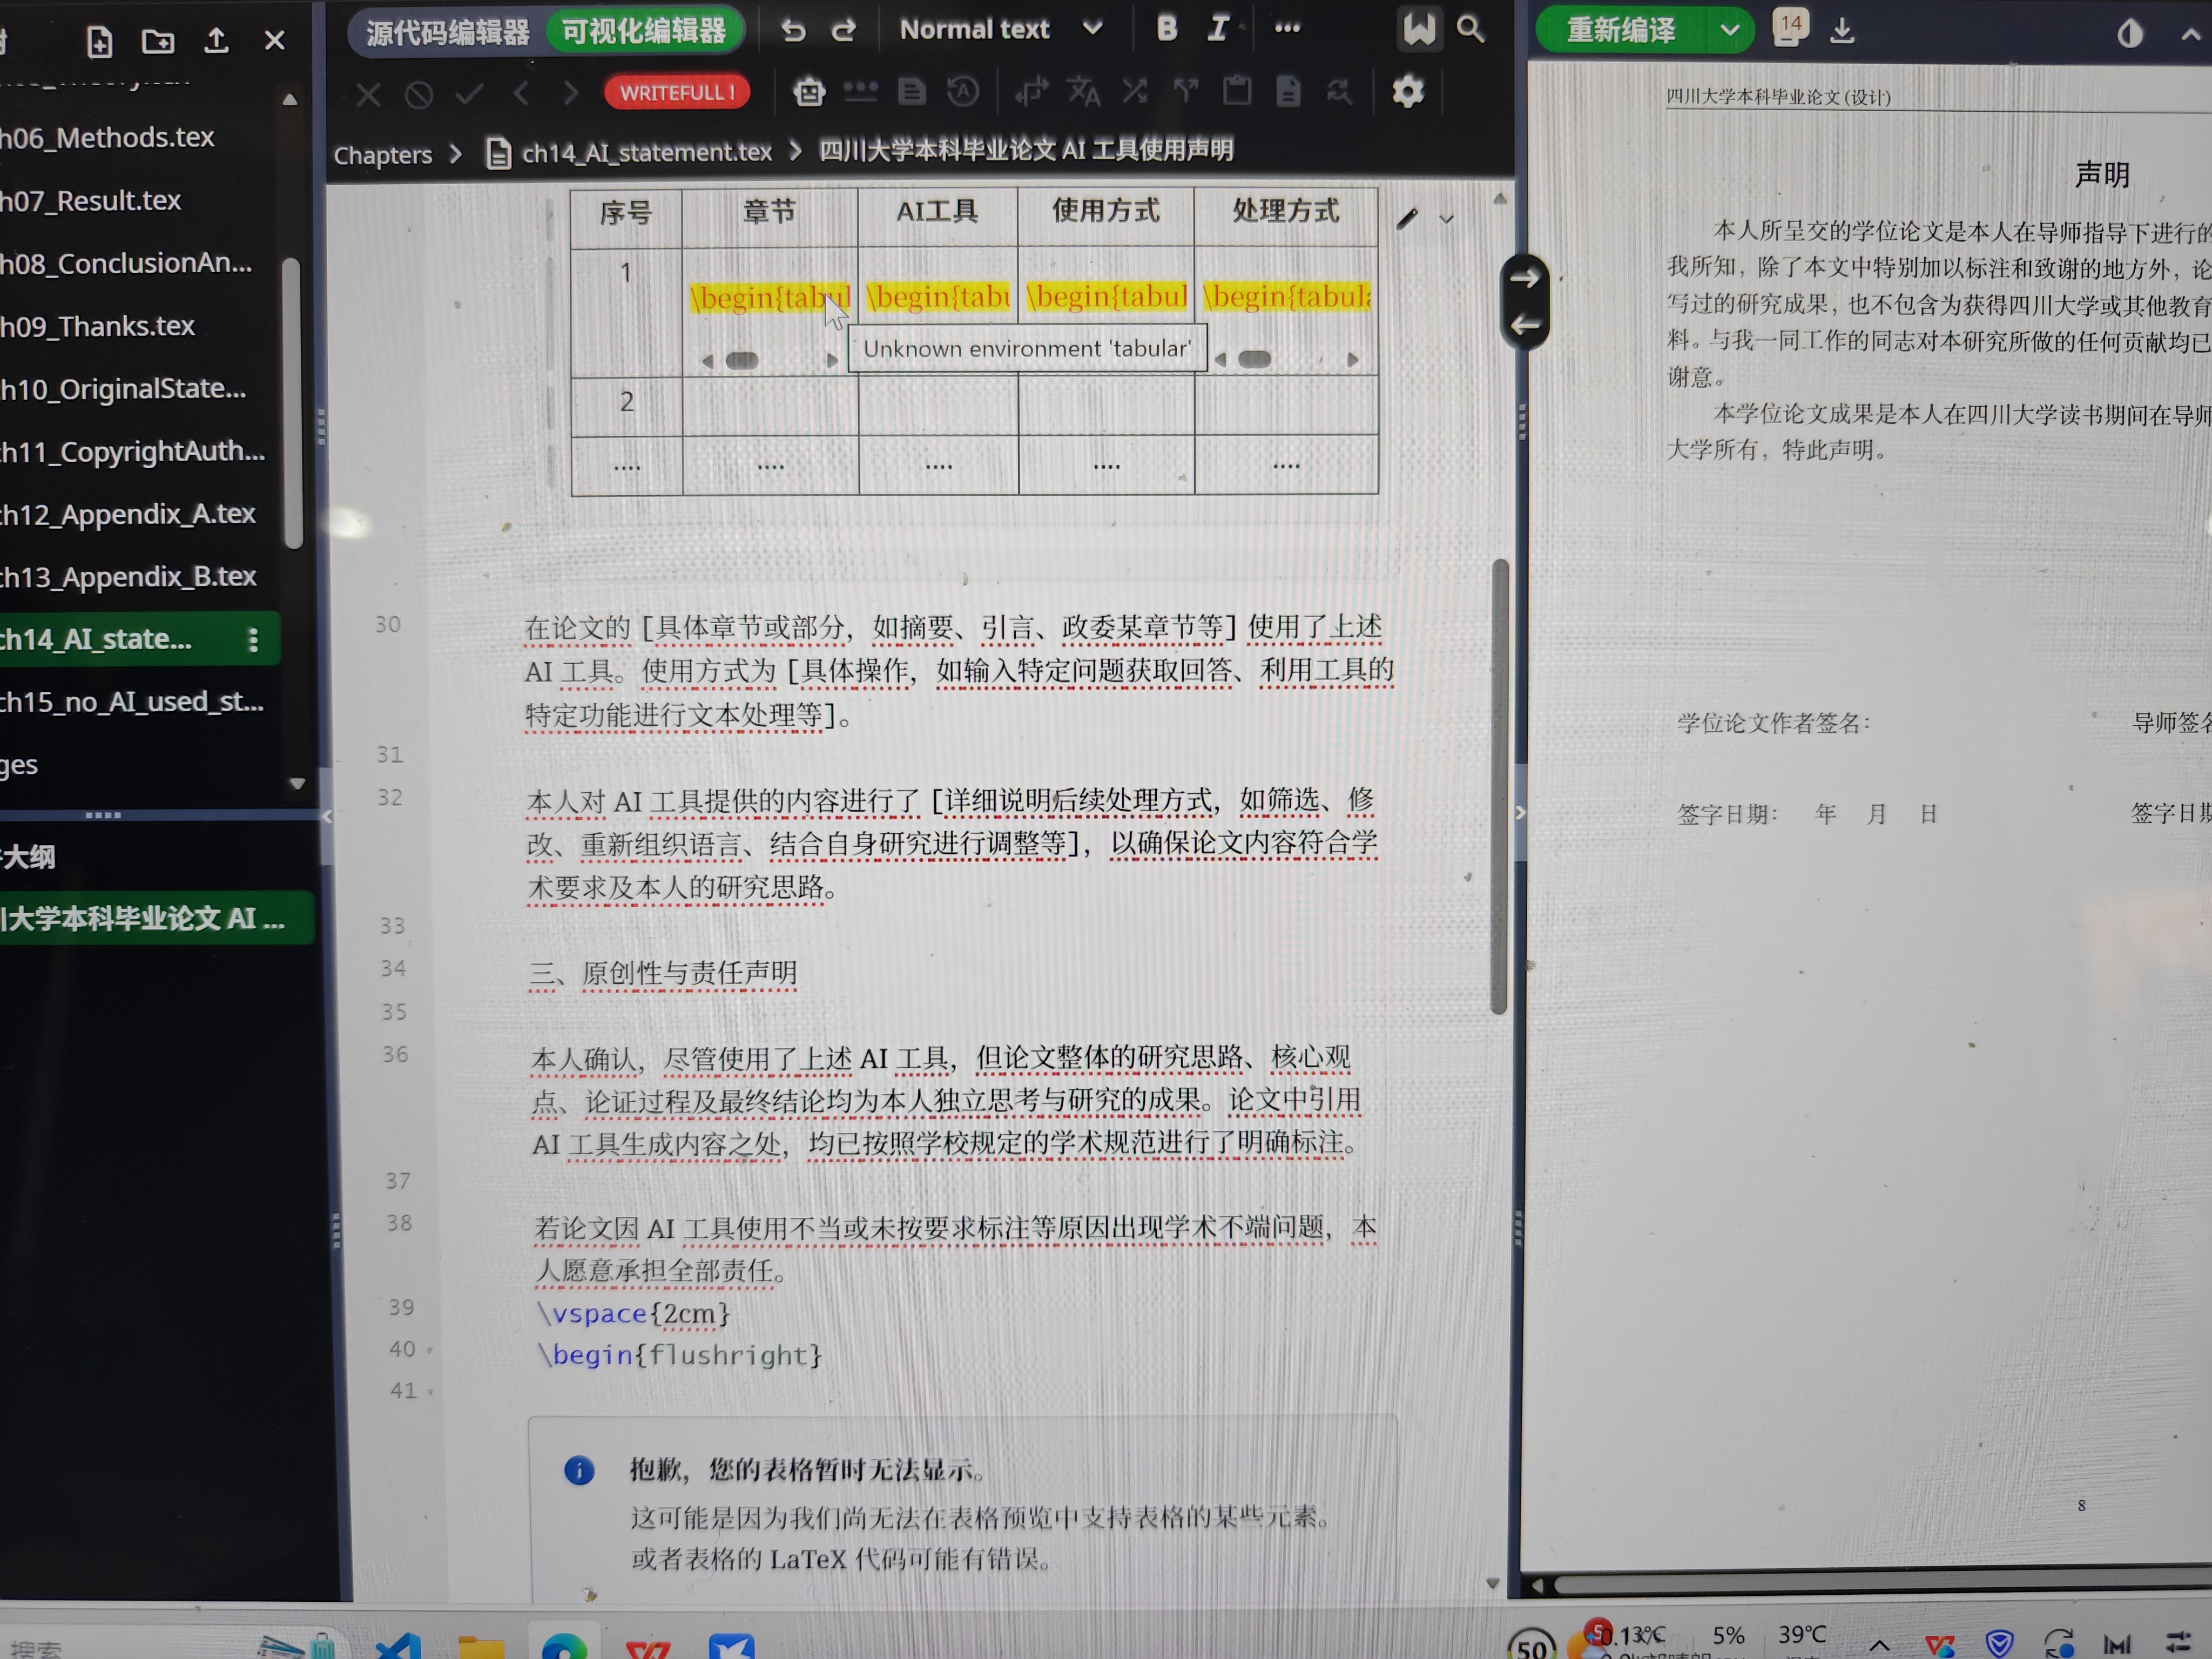2212x1659 pixels.
Task: Select visual editor mode (可视化编辑器)
Action: (x=644, y=31)
